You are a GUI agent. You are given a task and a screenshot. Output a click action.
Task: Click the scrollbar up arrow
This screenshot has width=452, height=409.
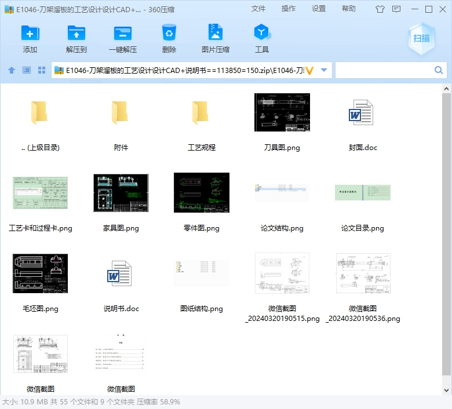point(446,89)
